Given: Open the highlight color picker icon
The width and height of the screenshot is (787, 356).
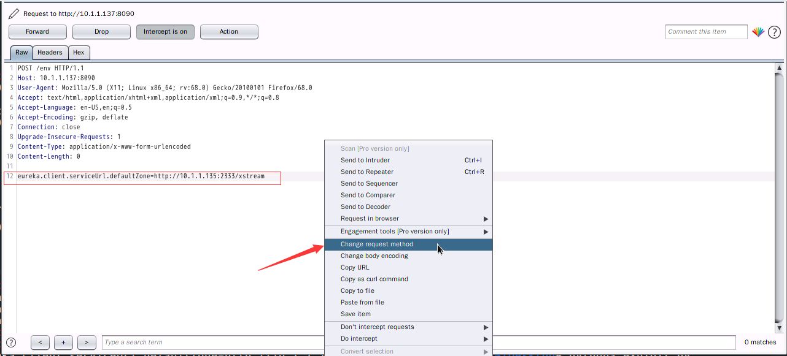Looking at the screenshot, I should [x=758, y=32].
